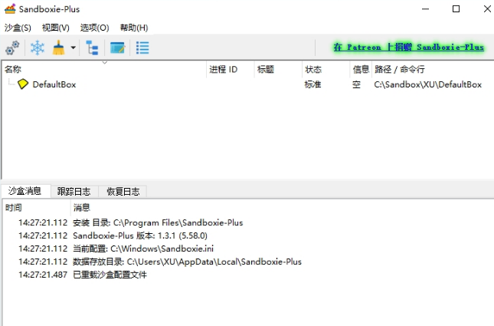The height and width of the screenshot is (326, 494).
Task: Open the global settings gears icon
Action: coord(12,48)
